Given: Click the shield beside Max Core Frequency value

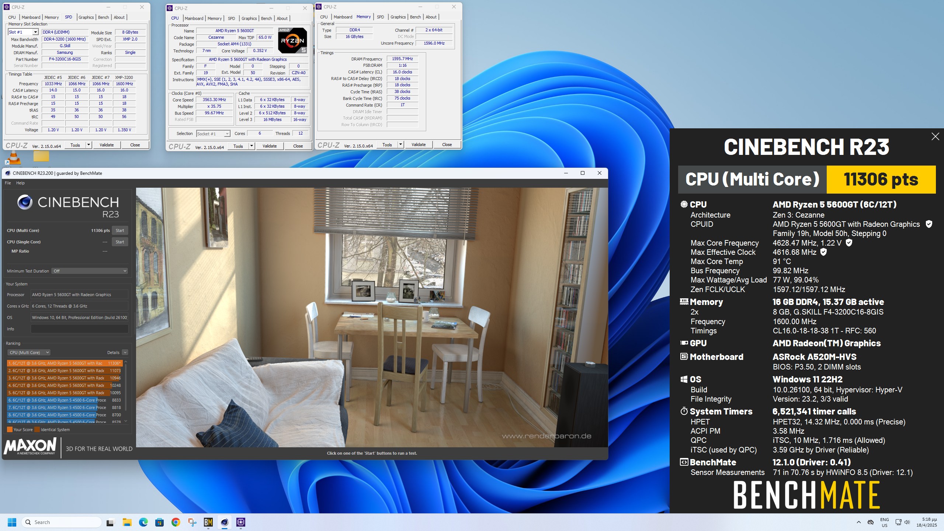Looking at the screenshot, I should click(849, 243).
